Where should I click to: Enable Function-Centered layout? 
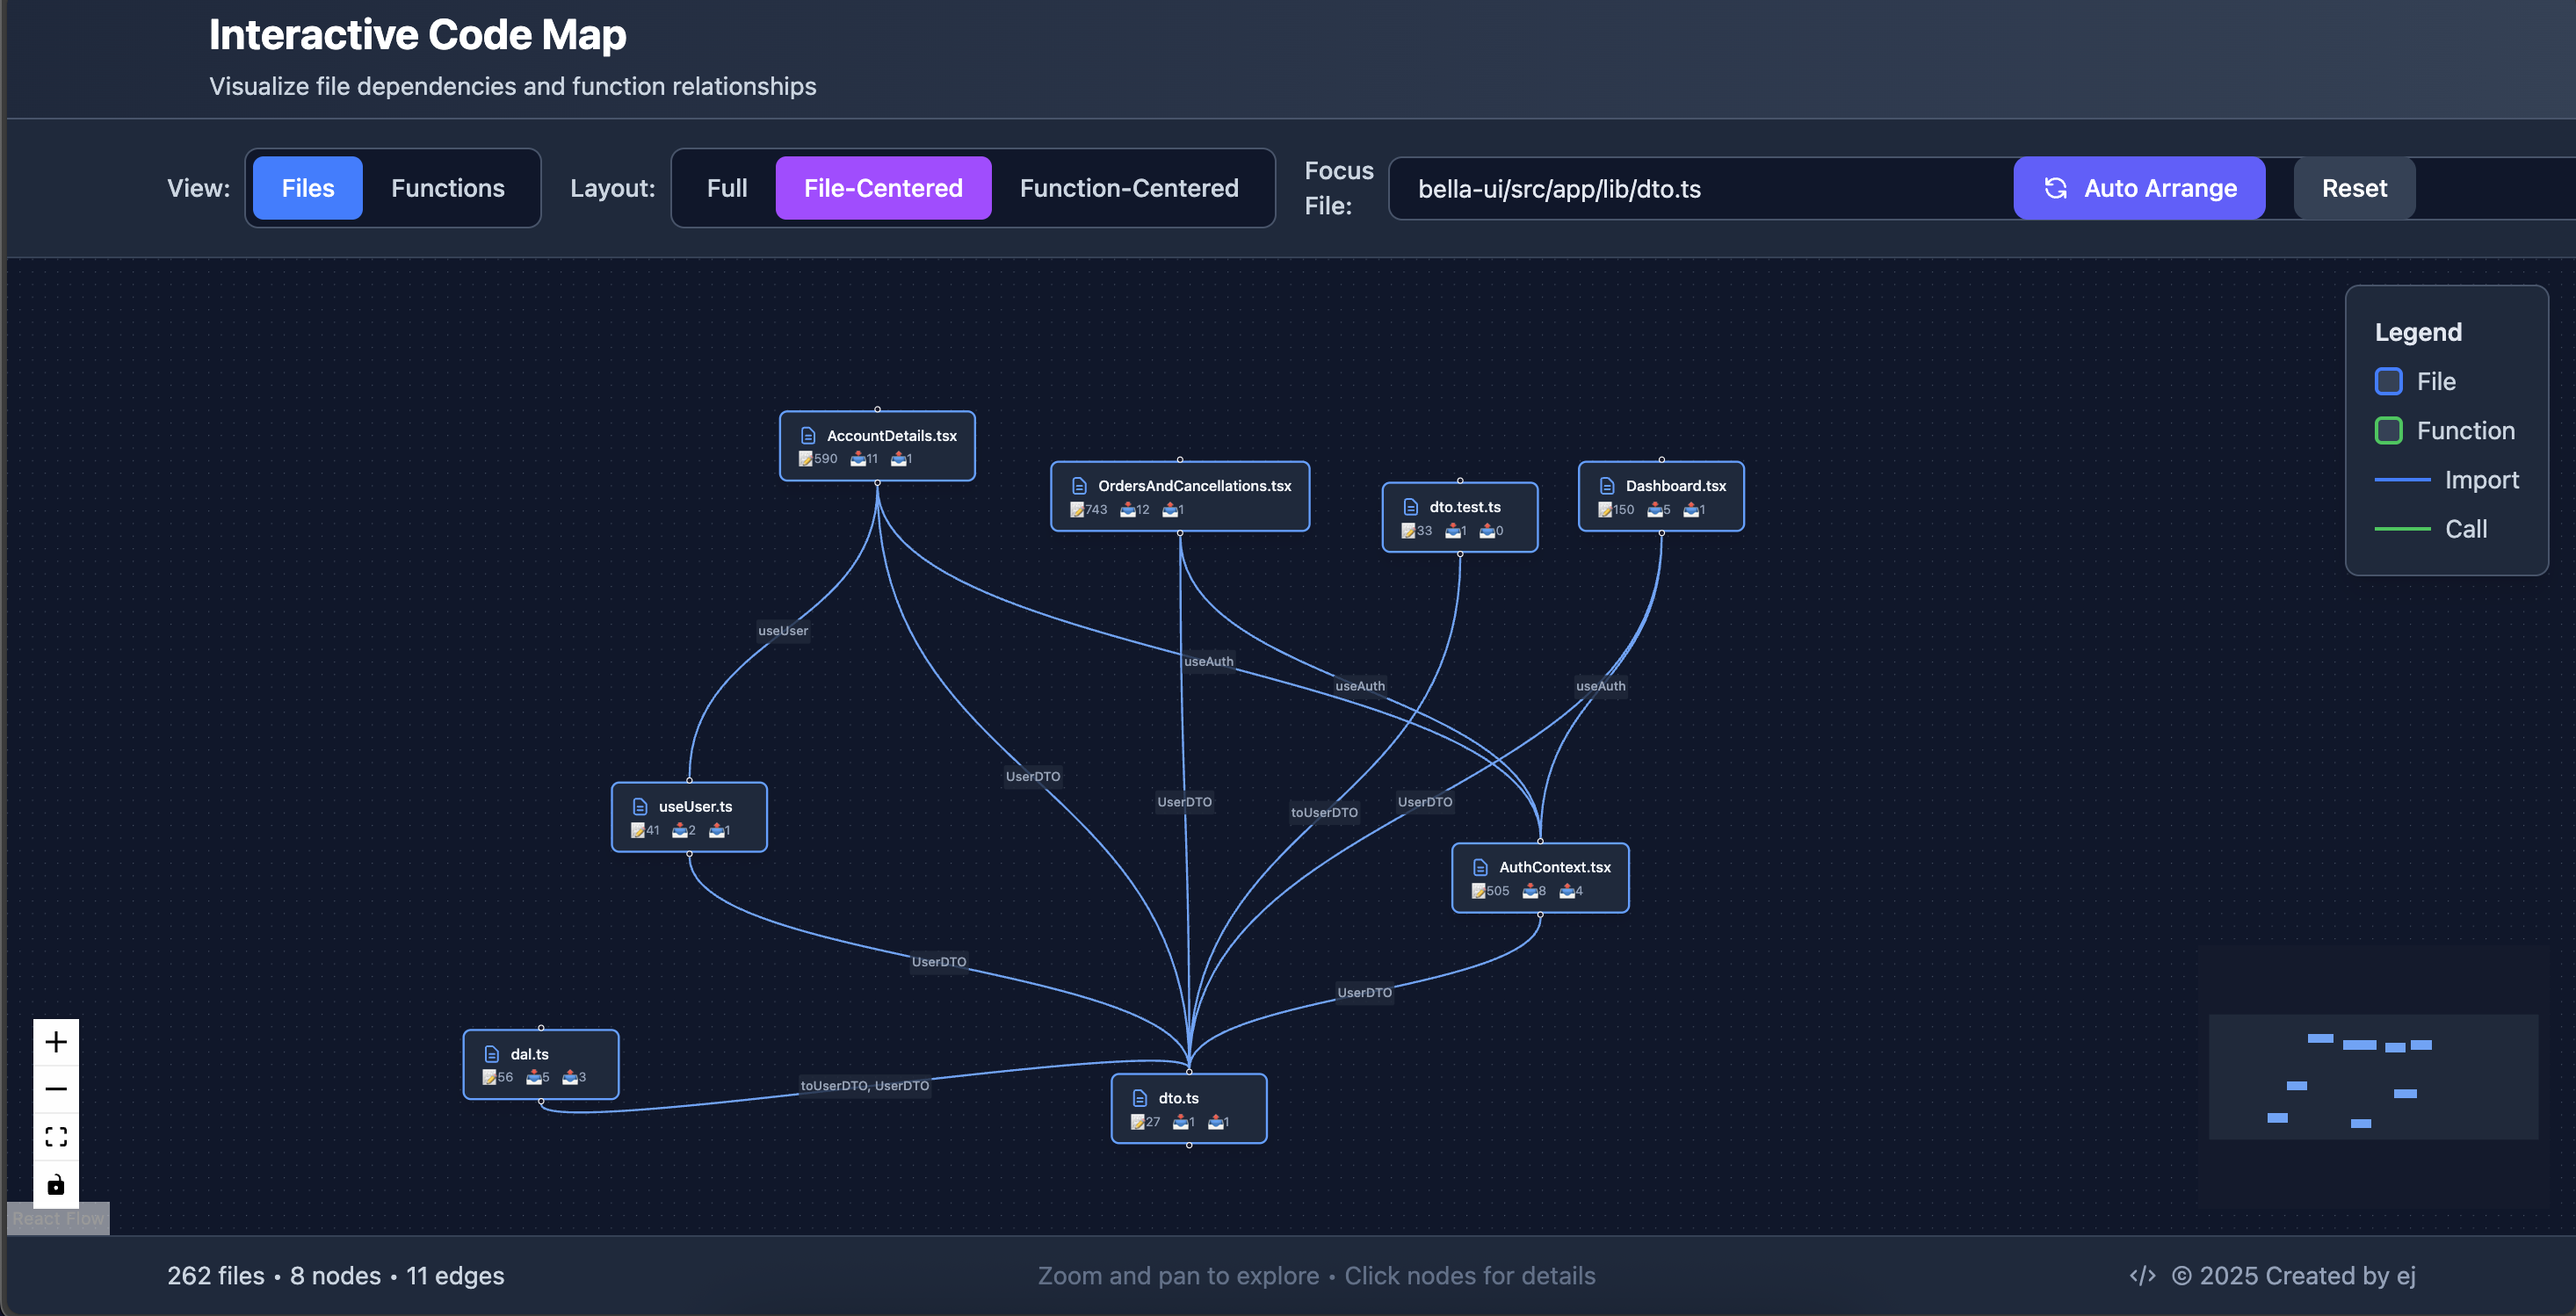click(x=1128, y=187)
